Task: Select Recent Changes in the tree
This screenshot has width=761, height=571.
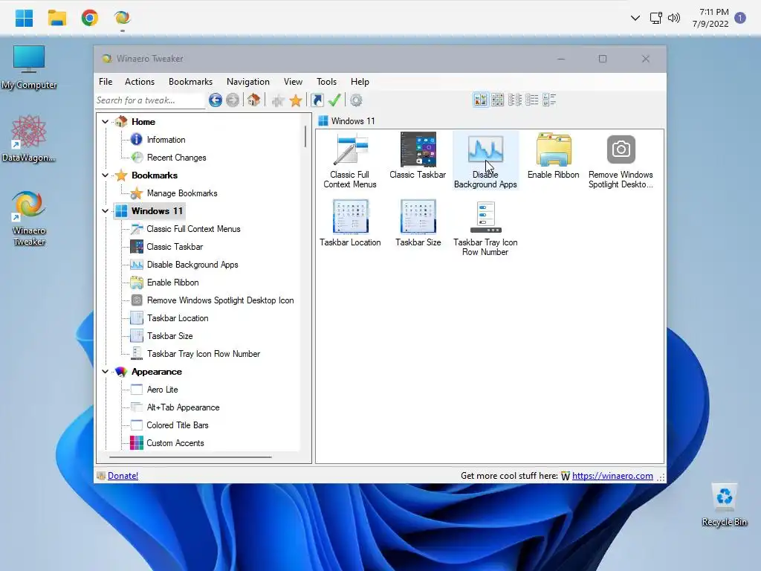Action: point(176,158)
